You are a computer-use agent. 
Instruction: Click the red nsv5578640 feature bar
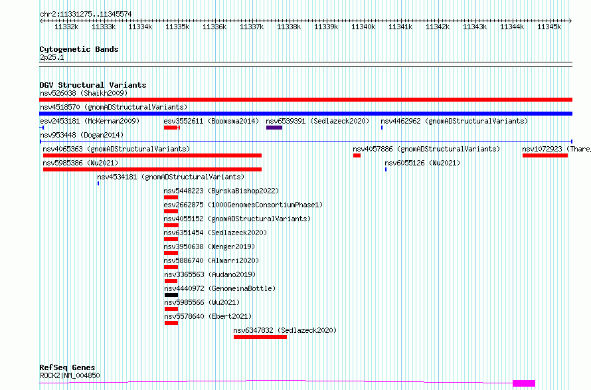(171, 323)
